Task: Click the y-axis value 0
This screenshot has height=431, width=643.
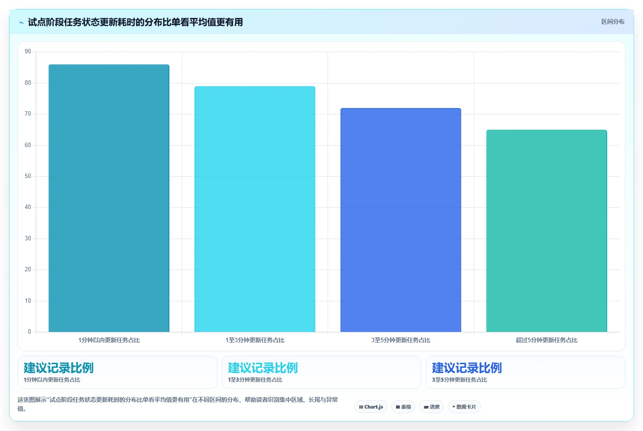Action: pos(30,332)
